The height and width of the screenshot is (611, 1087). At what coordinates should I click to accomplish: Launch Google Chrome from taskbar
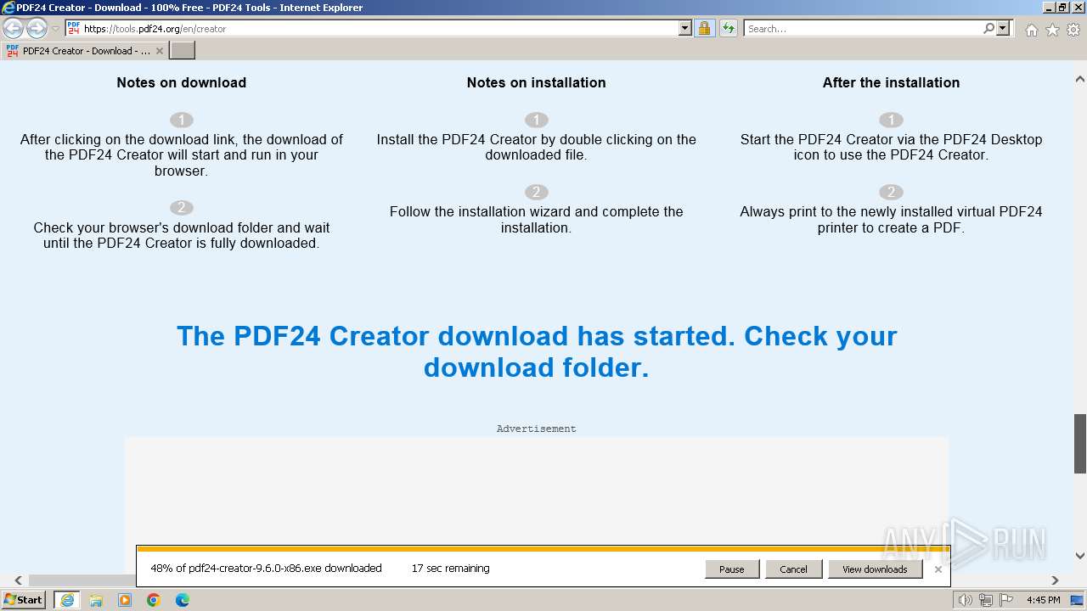(154, 600)
